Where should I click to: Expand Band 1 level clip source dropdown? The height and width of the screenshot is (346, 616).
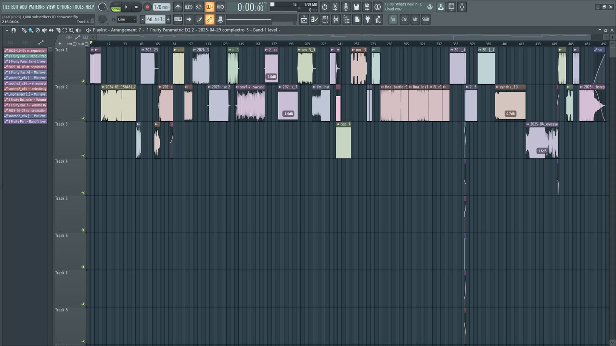tap(279, 30)
